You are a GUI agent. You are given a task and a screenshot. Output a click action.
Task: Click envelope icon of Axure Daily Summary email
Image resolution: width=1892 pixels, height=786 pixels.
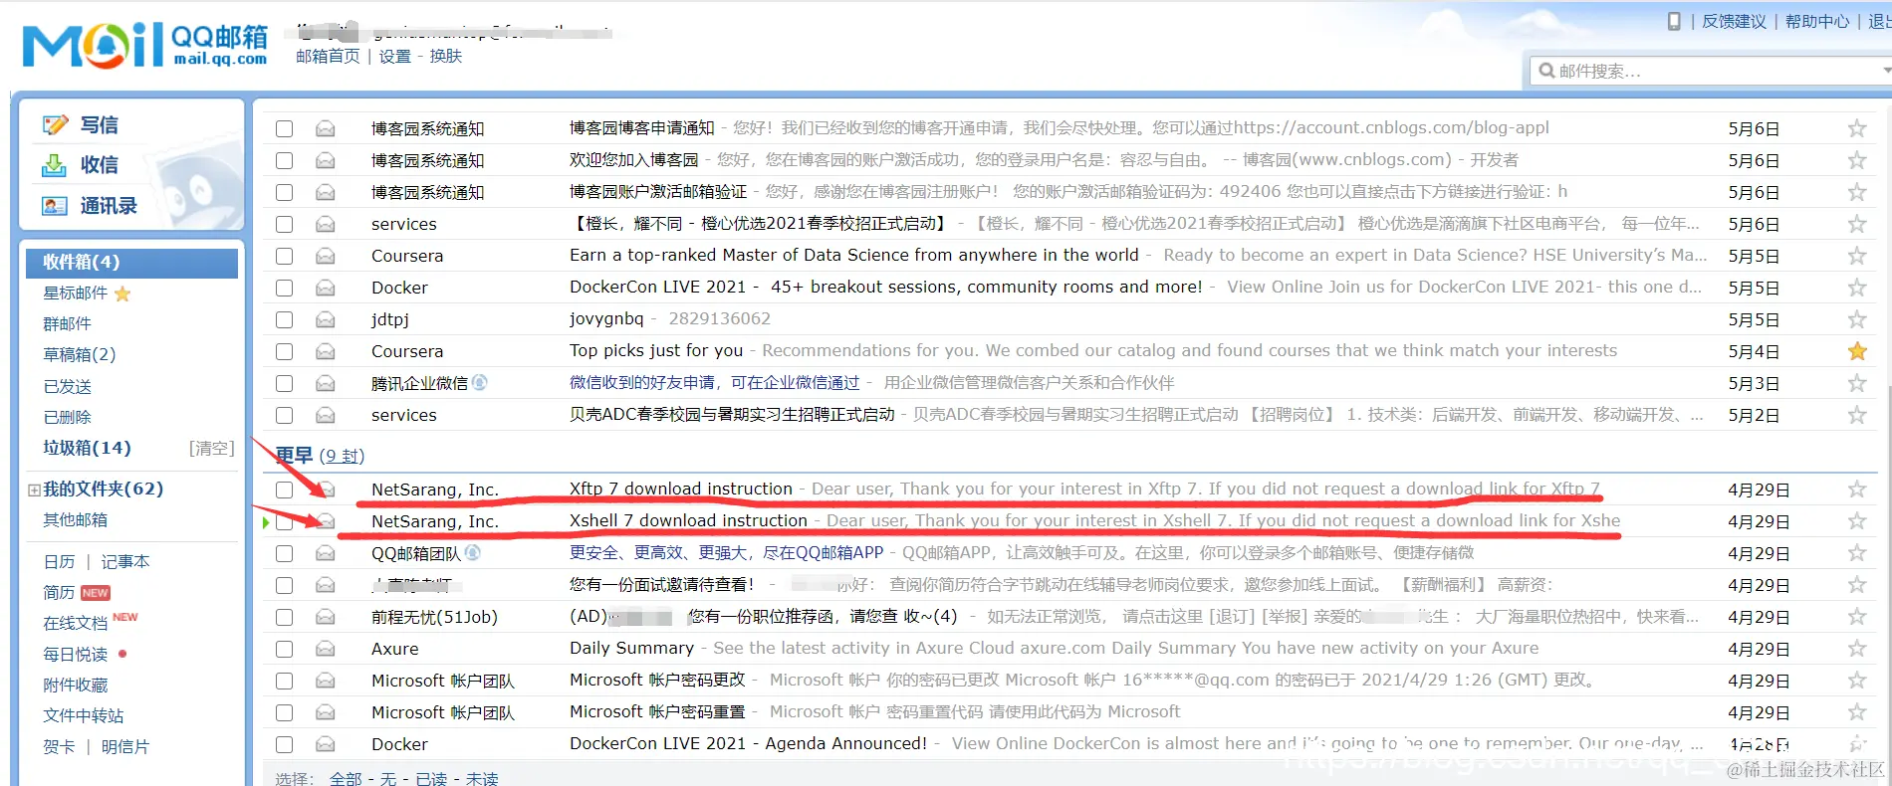326,649
